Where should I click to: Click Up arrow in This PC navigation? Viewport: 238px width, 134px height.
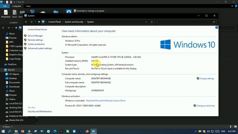coord(16,28)
